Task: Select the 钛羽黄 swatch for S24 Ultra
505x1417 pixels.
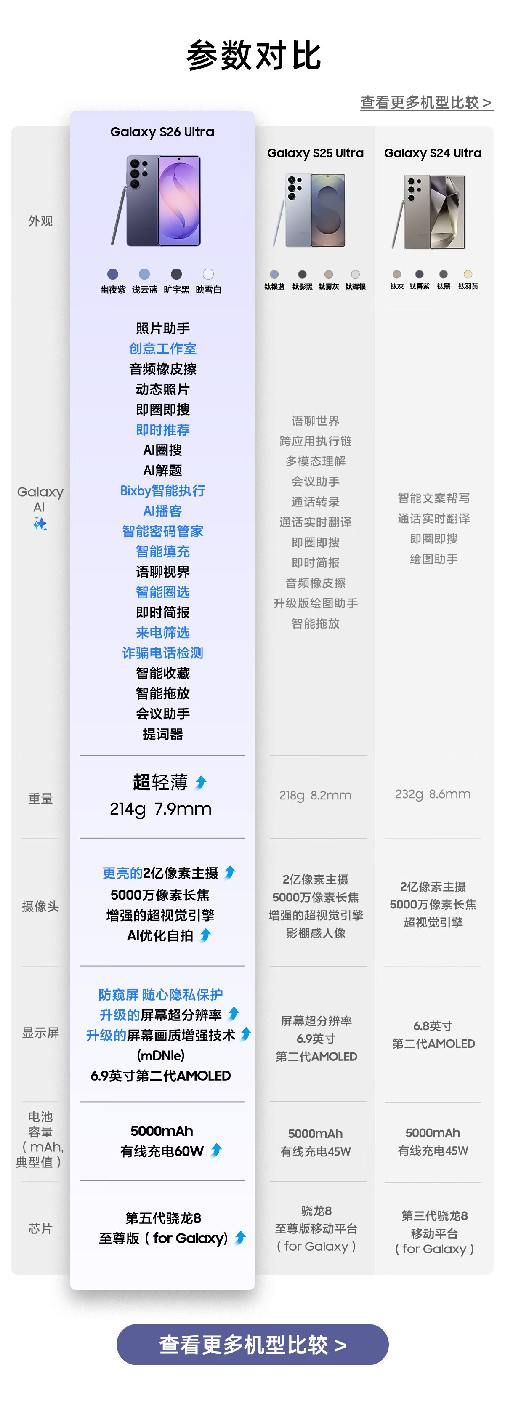Action: tap(468, 274)
